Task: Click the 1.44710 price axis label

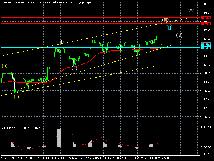Action: (x=206, y=4)
